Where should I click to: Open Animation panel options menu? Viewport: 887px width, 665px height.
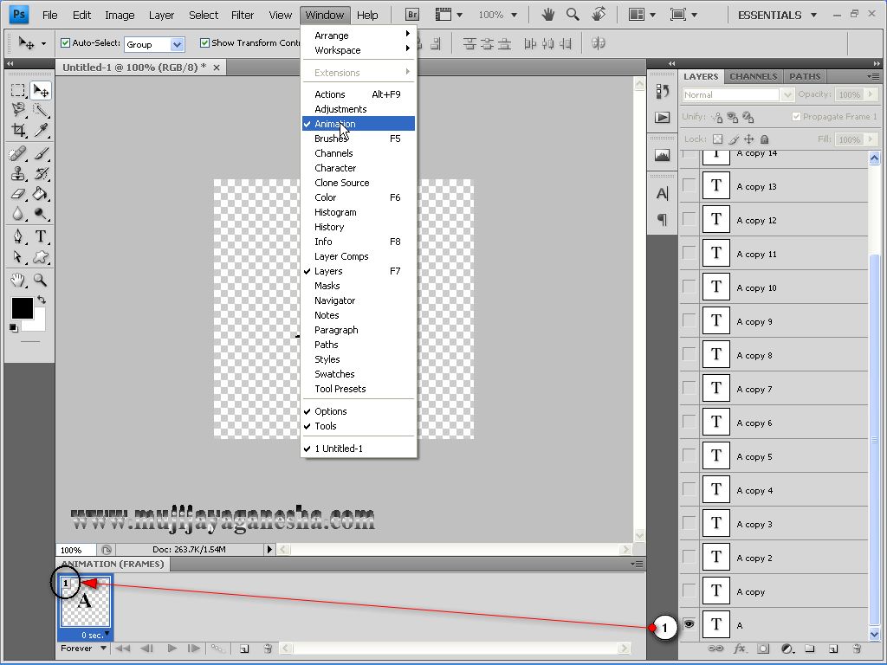pos(638,564)
